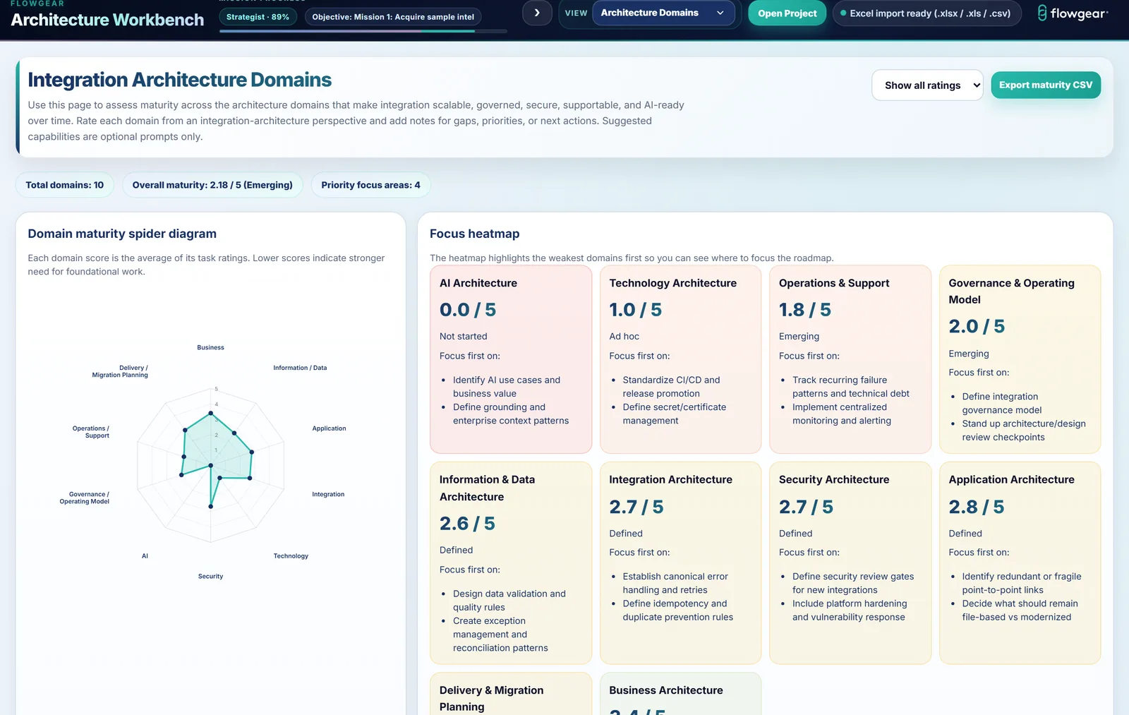
Task: Click the Objective Mission 1 pill
Action: click(393, 17)
